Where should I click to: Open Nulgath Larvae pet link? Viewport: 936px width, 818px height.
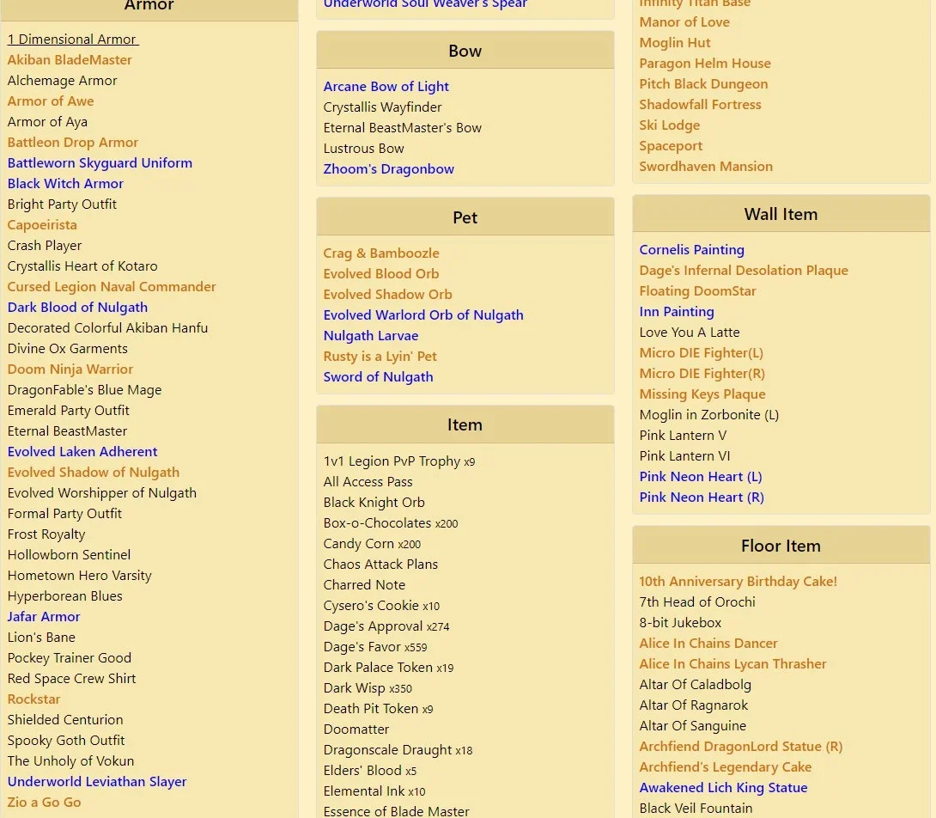371,336
